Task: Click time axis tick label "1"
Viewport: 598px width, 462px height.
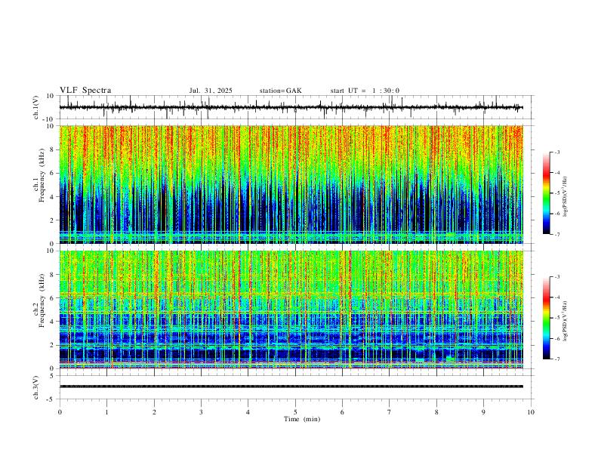Action: click(x=106, y=412)
